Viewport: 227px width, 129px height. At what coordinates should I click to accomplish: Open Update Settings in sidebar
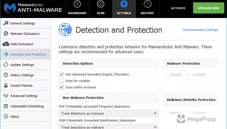[x=26, y=65]
